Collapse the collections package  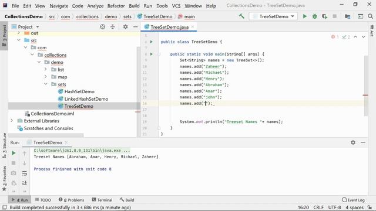click(x=32, y=55)
